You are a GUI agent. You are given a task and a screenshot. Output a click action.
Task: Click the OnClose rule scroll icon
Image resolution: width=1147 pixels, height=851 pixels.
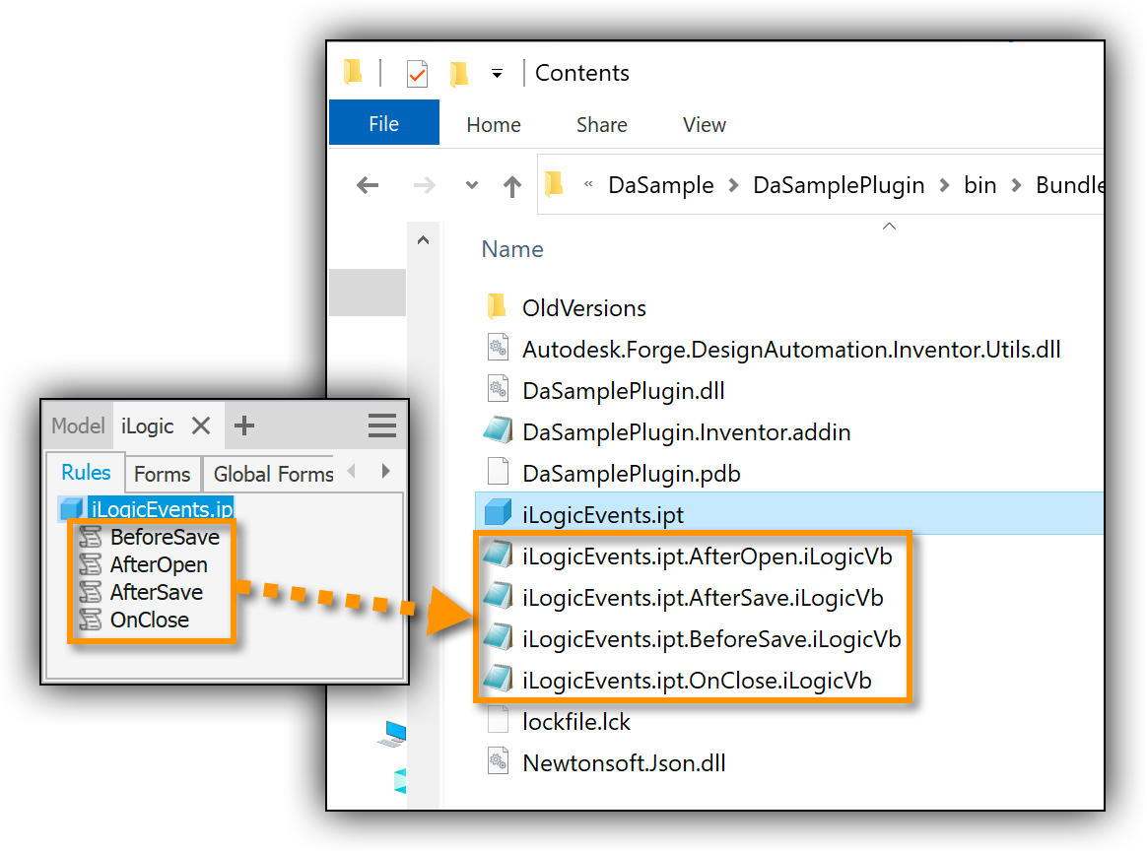coord(90,620)
